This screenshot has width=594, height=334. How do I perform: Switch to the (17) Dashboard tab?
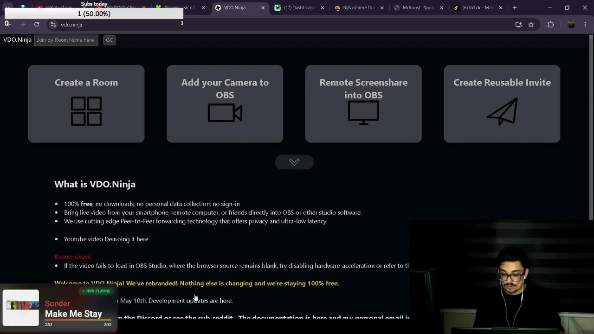click(x=299, y=8)
